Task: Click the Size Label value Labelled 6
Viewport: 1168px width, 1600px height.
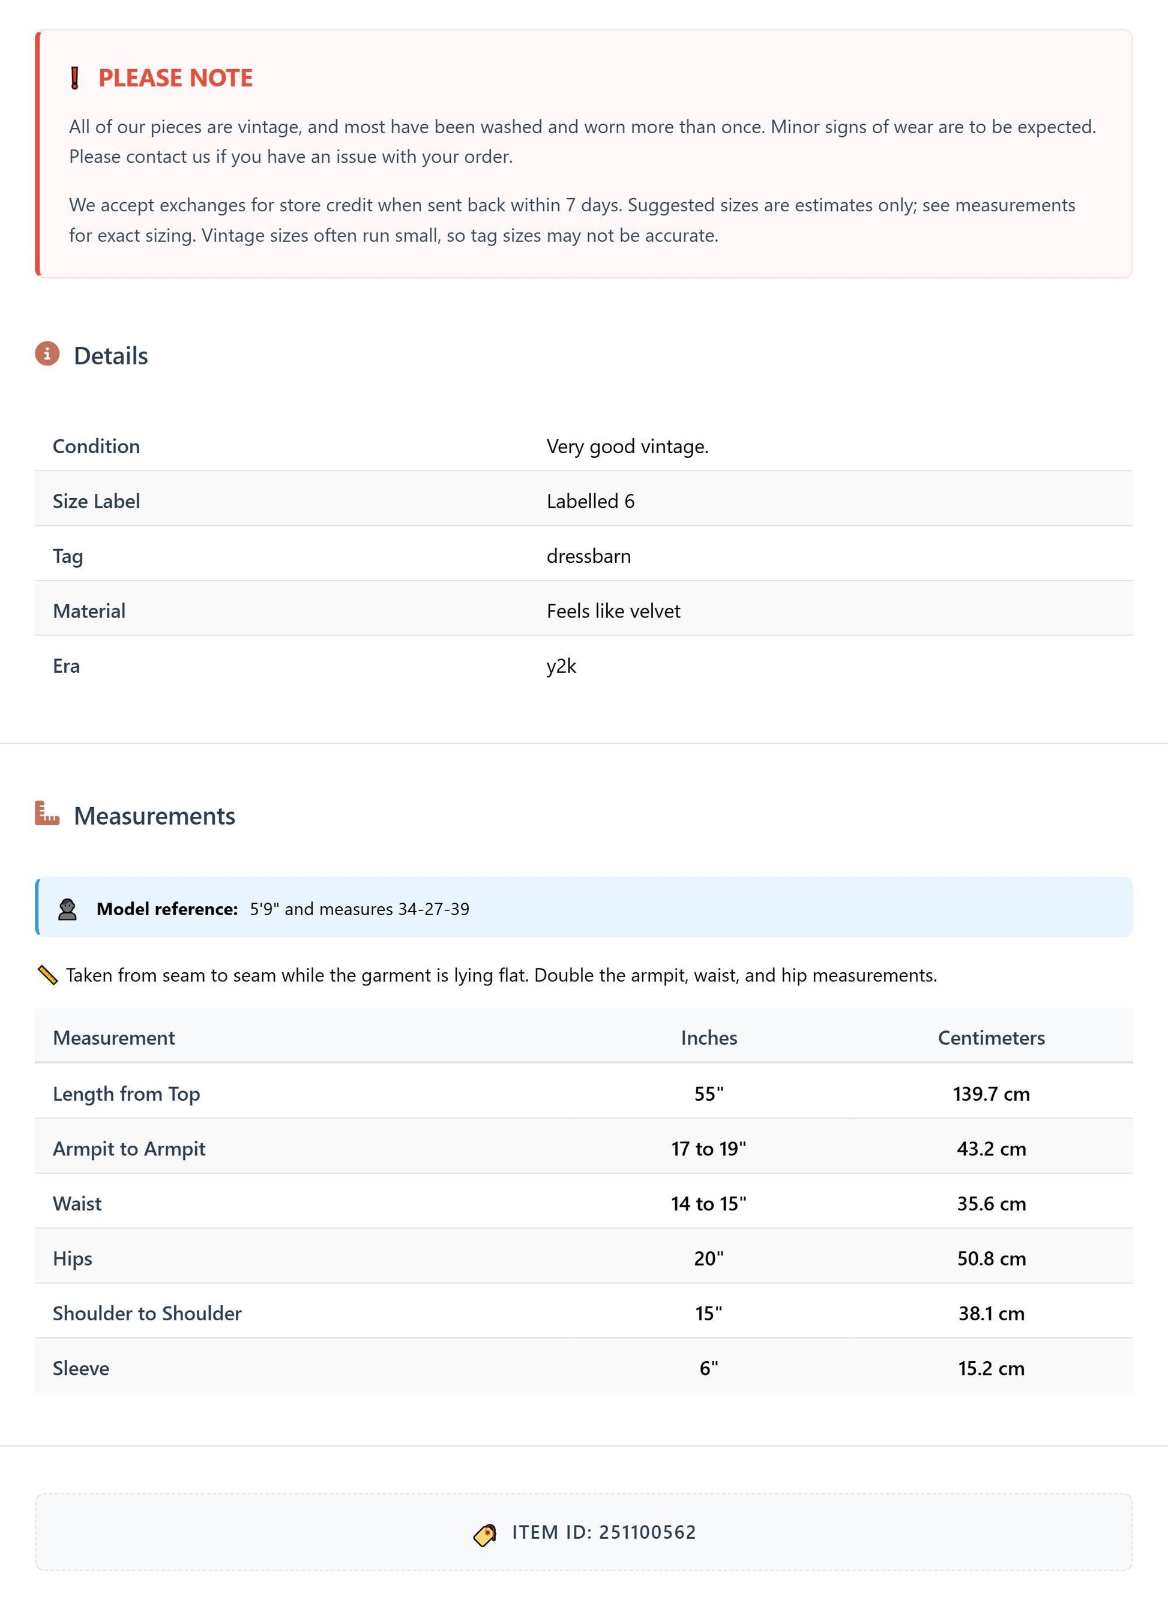Action: coord(591,501)
